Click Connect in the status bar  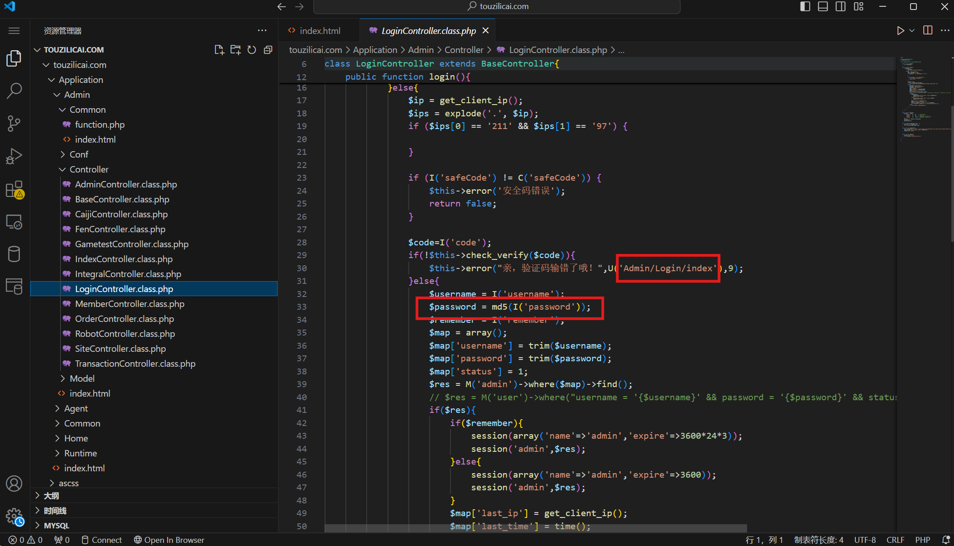coord(102,540)
